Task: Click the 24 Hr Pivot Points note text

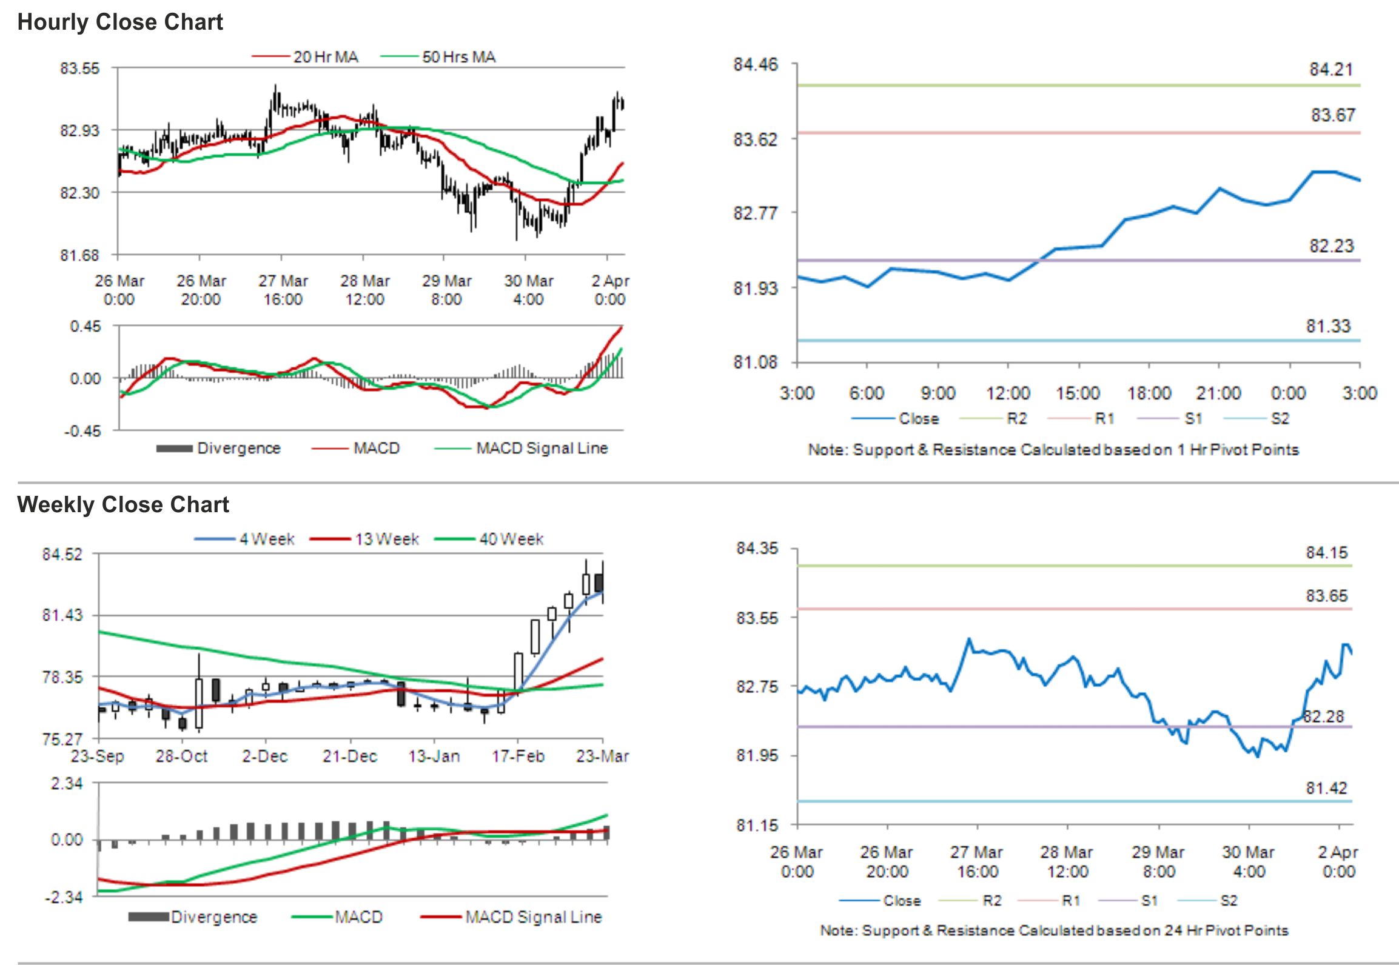Action: pos(1055,930)
